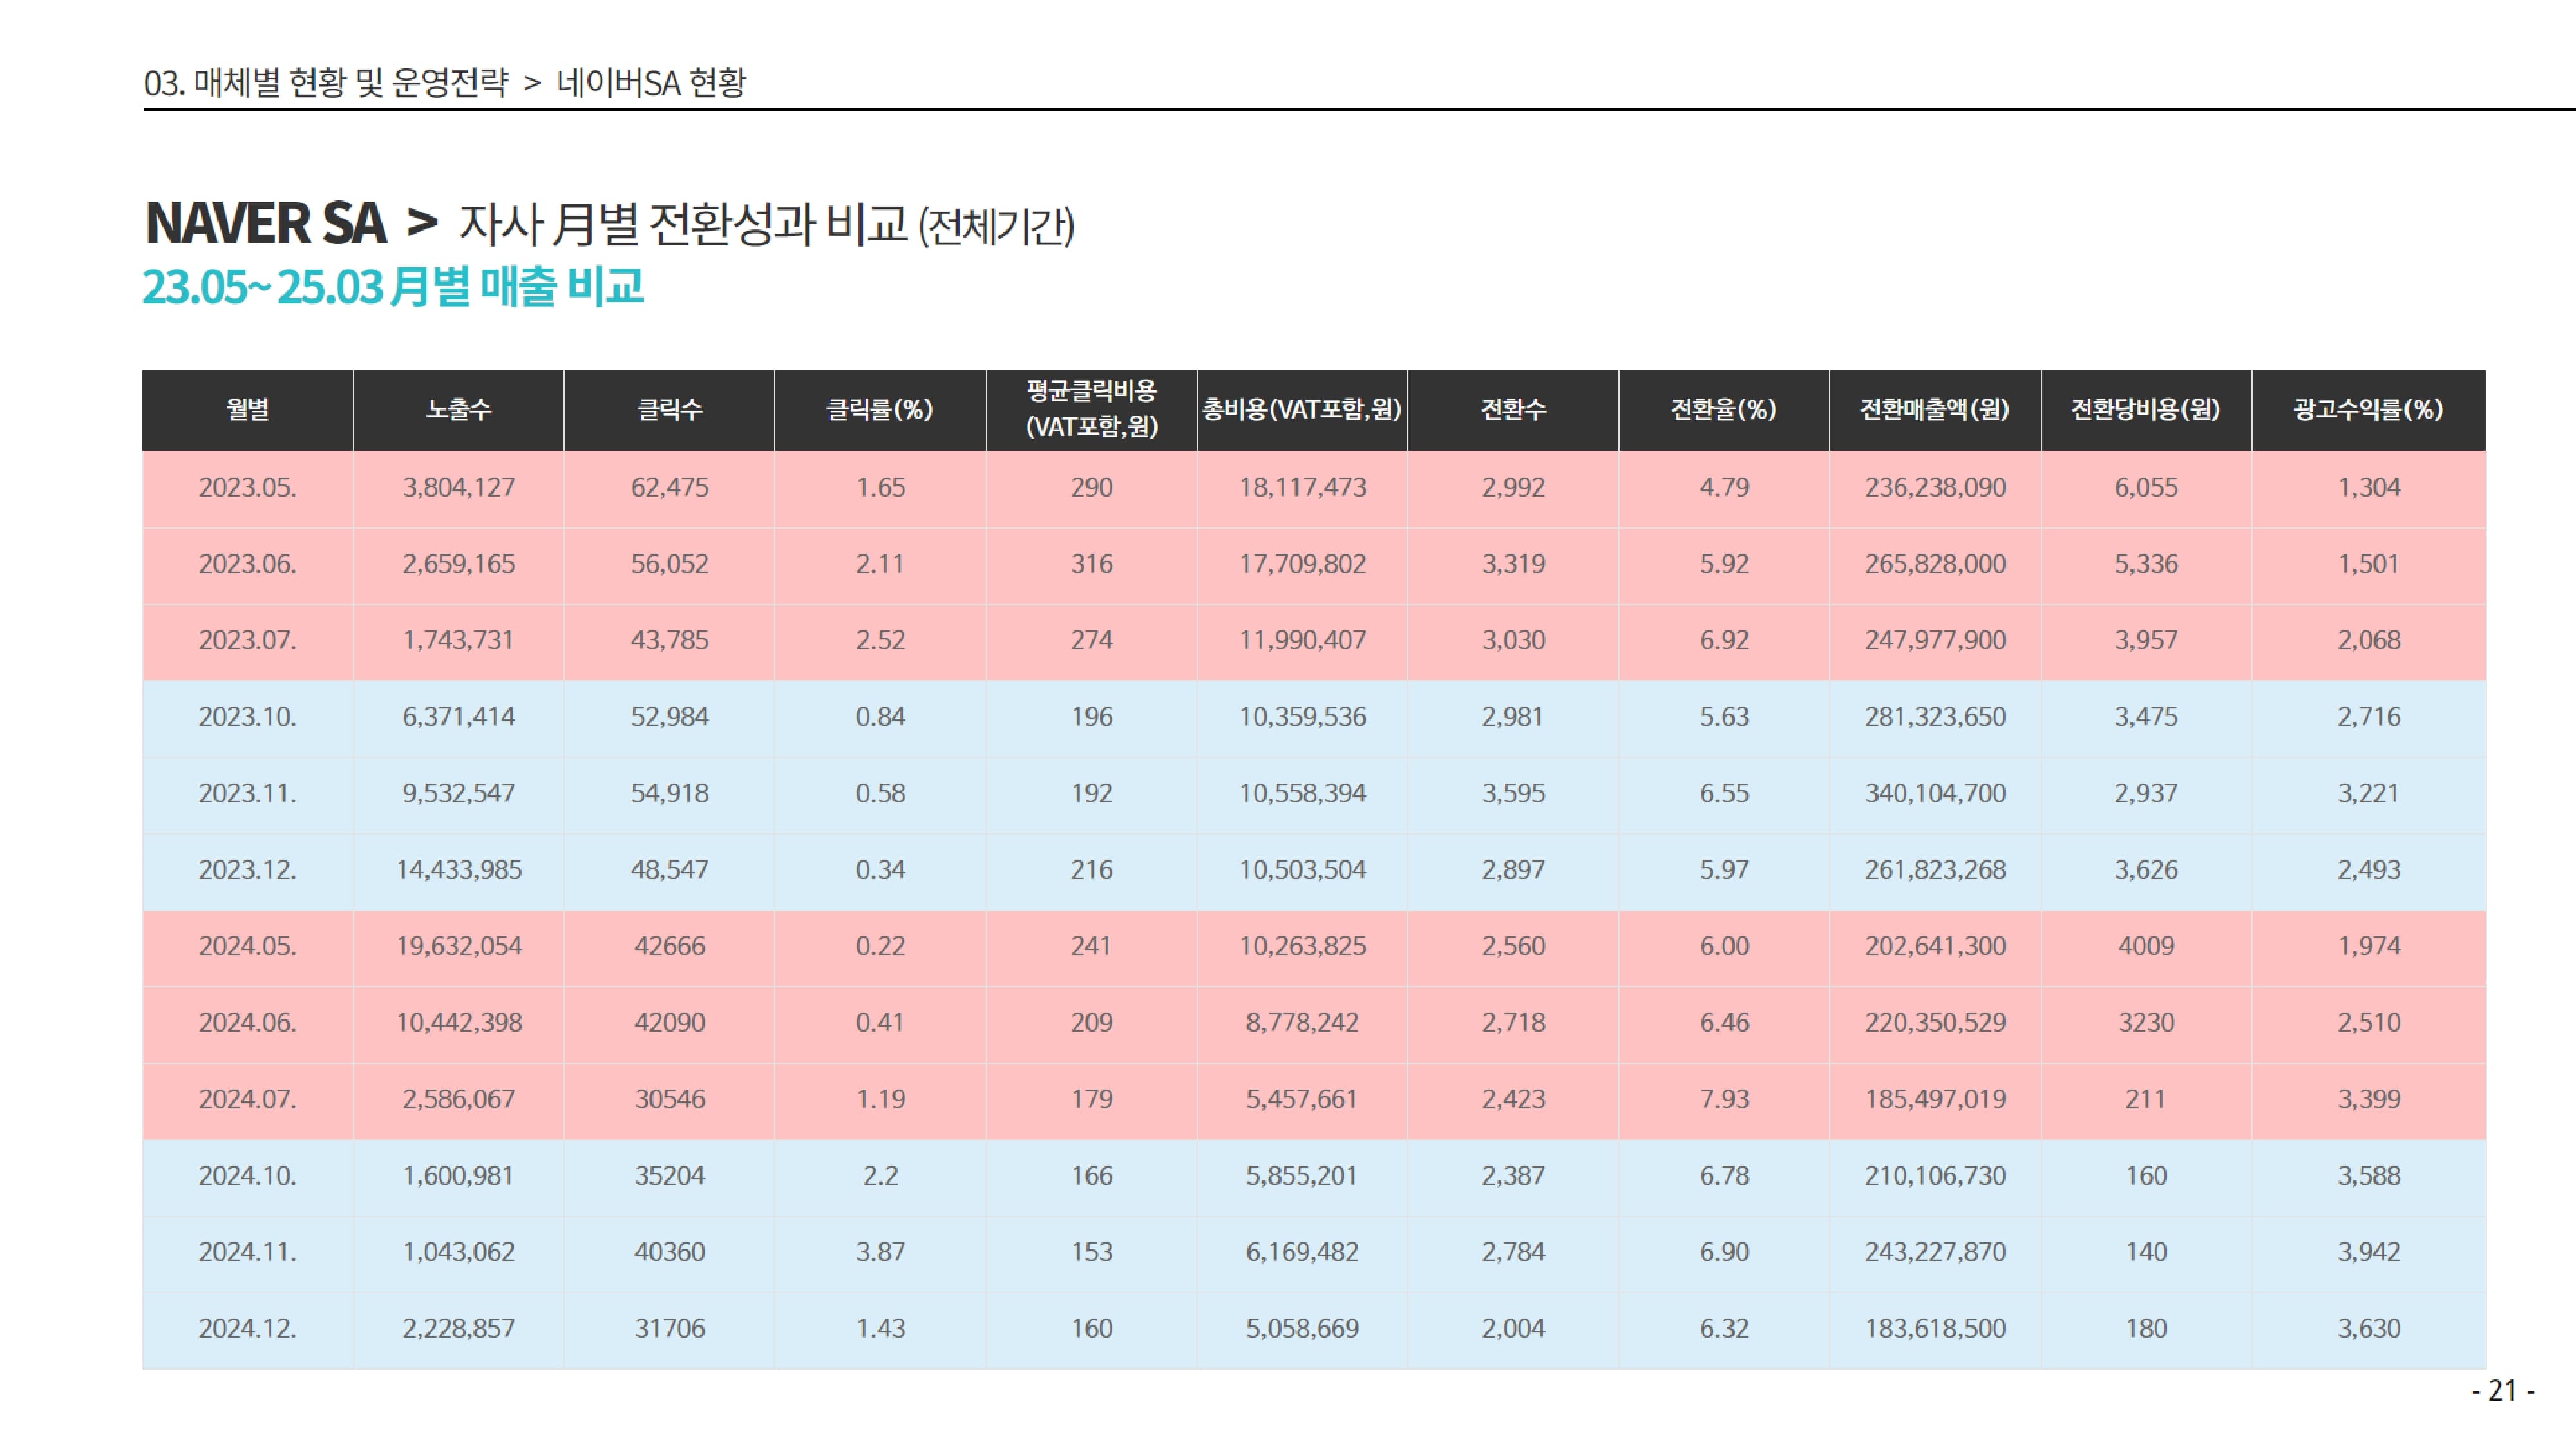Select the '클릭수' column header
This screenshot has height=1449, width=2576.
670,410
